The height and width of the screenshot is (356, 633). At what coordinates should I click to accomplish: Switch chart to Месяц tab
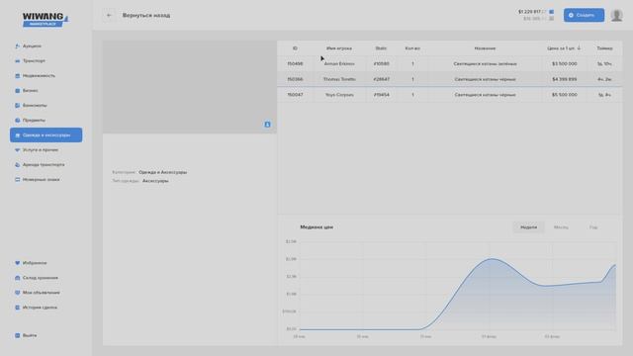(x=561, y=227)
